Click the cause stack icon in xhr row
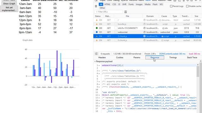 pos(163,28)
